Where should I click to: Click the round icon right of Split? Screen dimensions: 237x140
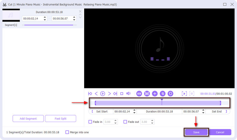147,94
